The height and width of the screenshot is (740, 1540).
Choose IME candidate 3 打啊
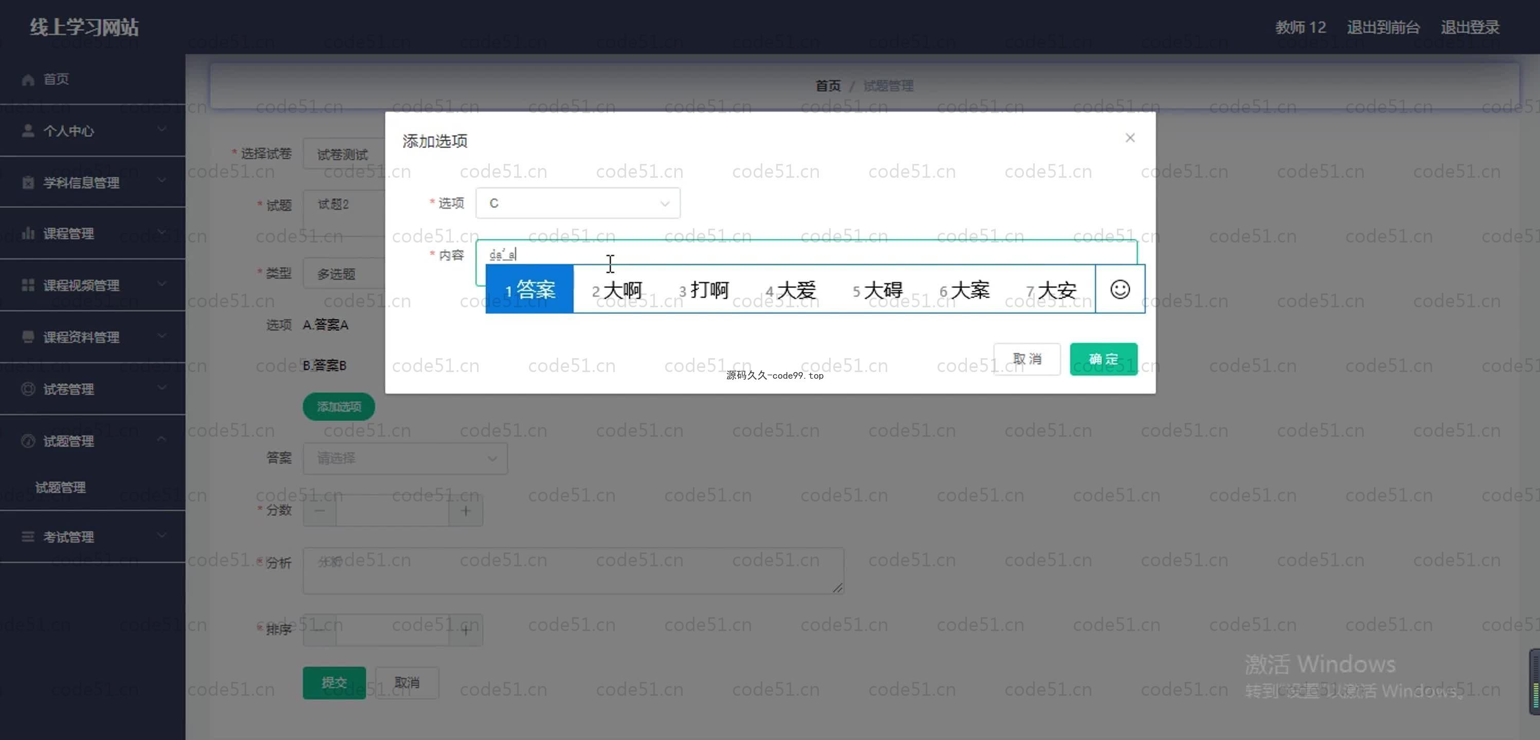(x=704, y=290)
